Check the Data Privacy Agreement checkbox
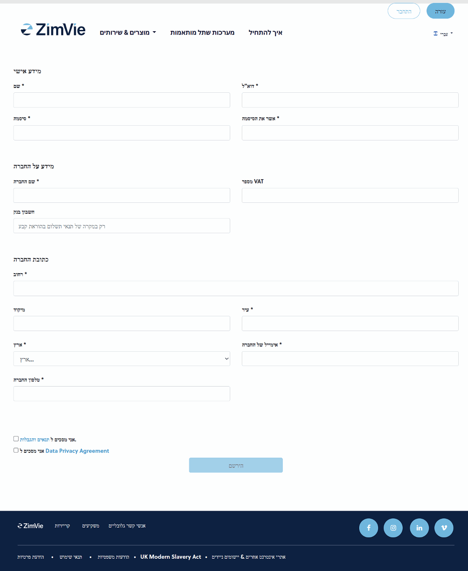This screenshot has width=468, height=571. coord(16,450)
